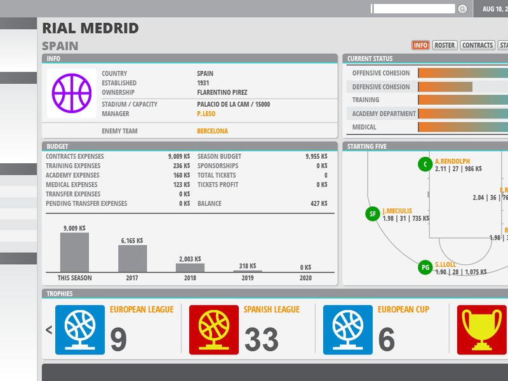The image size is (508, 381).
Task: Select the green SF position marker
Action: pos(373,214)
